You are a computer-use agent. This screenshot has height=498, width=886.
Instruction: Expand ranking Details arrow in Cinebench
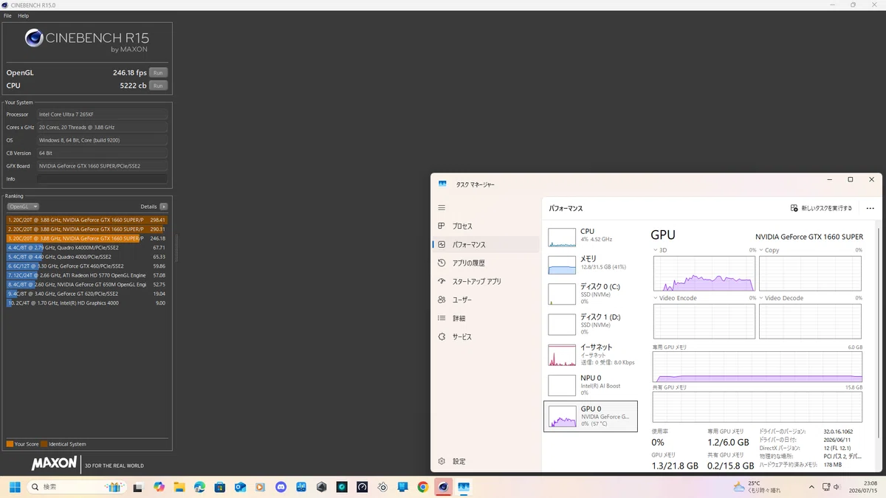tap(164, 207)
